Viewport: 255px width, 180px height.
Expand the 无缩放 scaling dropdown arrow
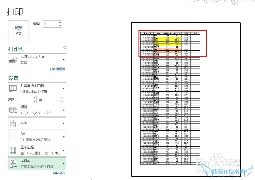click(63, 164)
